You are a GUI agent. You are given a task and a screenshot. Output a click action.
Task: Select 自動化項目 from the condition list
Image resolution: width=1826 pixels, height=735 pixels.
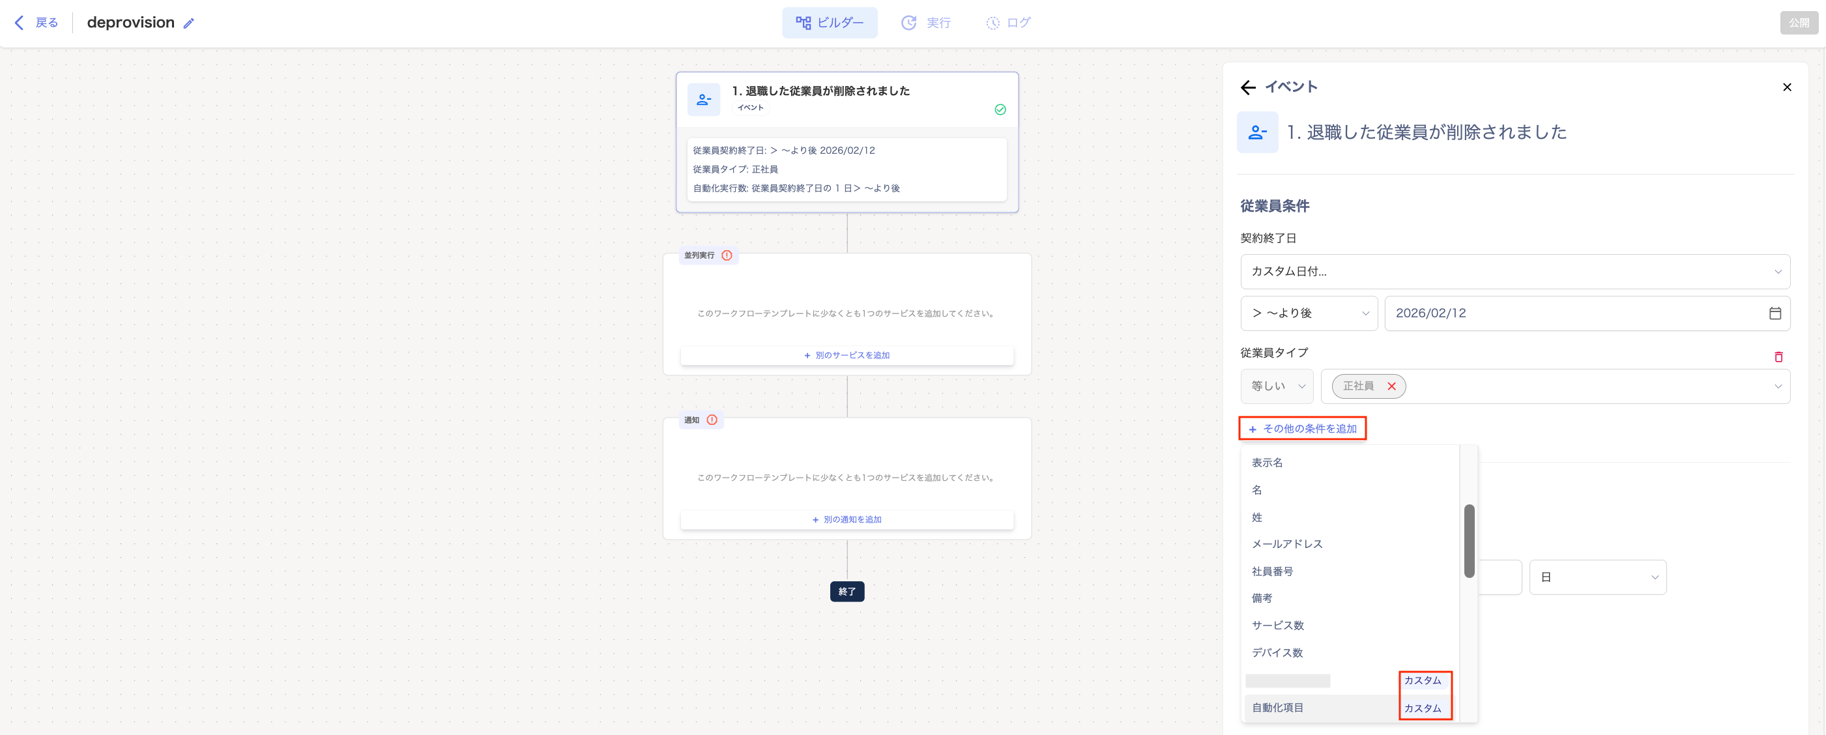(1350, 708)
